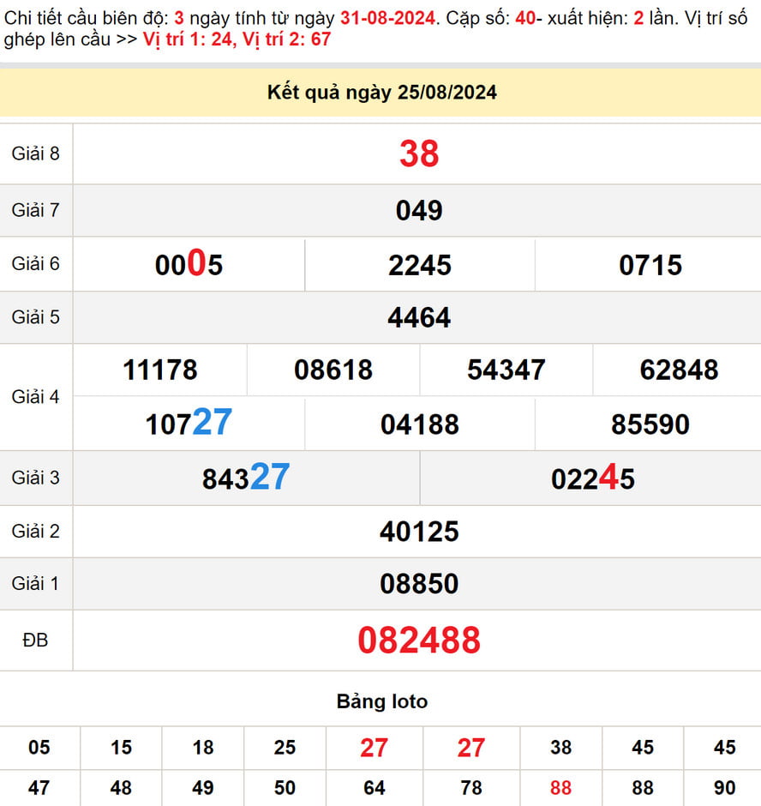The width and height of the screenshot is (761, 806).
Task: Select the Giải 4 number 54347
Action: pyautogui.click(x=506, y=370)
